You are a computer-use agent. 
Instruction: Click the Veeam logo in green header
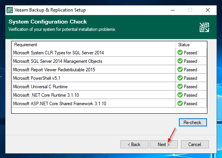[x=204, y=27]
